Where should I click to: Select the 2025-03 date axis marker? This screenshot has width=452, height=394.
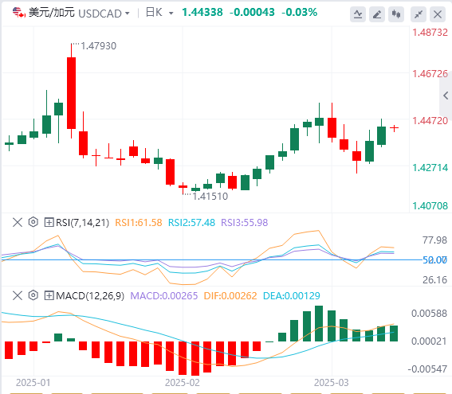pos(331,383)
